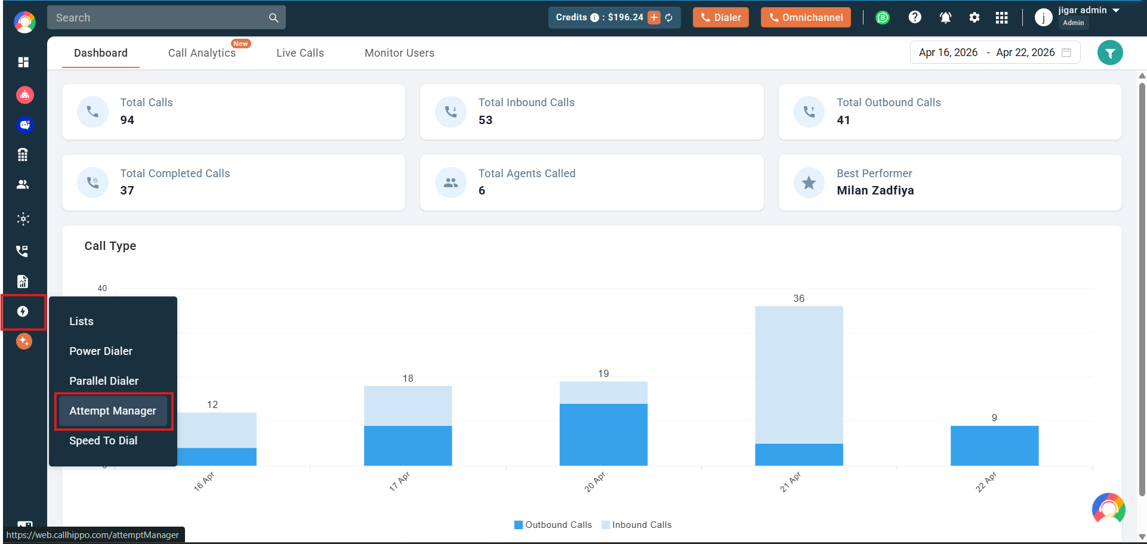The height and width of the screenshot is (544, 1147).
Task: Open the red AI bot sidebar icon
Action: click(24, 95)
